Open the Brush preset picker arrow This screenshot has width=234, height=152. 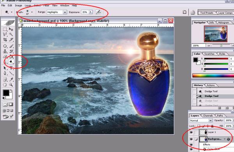click(32, 12)
